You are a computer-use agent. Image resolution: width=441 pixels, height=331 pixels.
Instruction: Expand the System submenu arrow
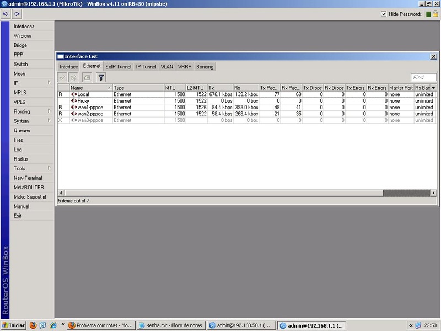49,121
